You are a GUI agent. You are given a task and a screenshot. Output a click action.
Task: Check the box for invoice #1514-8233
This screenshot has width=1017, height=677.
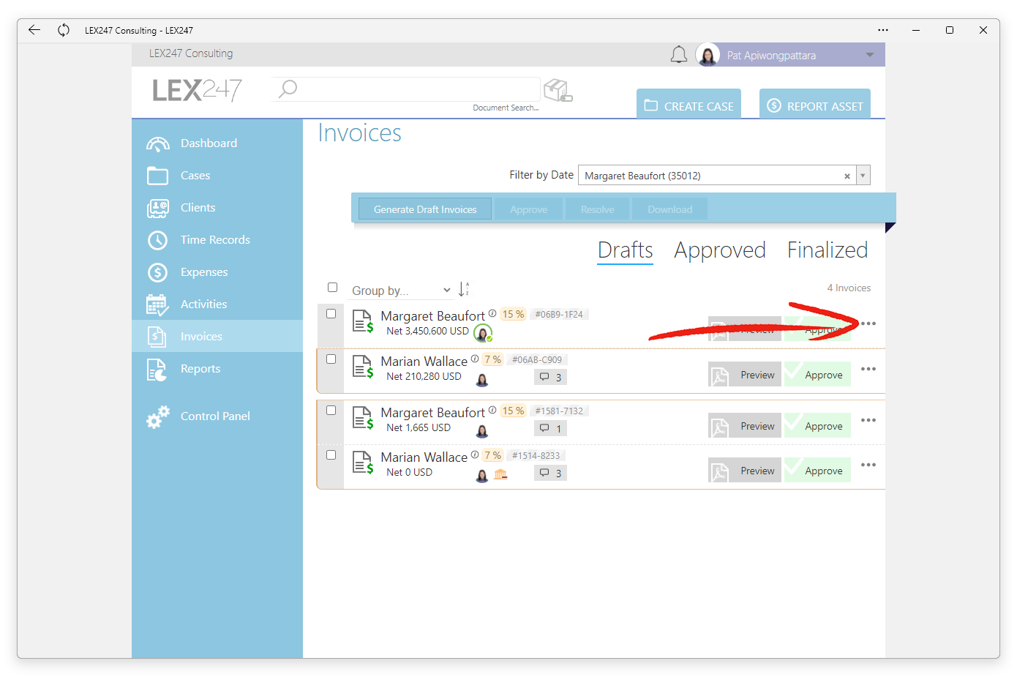click(x=331, y=455)
